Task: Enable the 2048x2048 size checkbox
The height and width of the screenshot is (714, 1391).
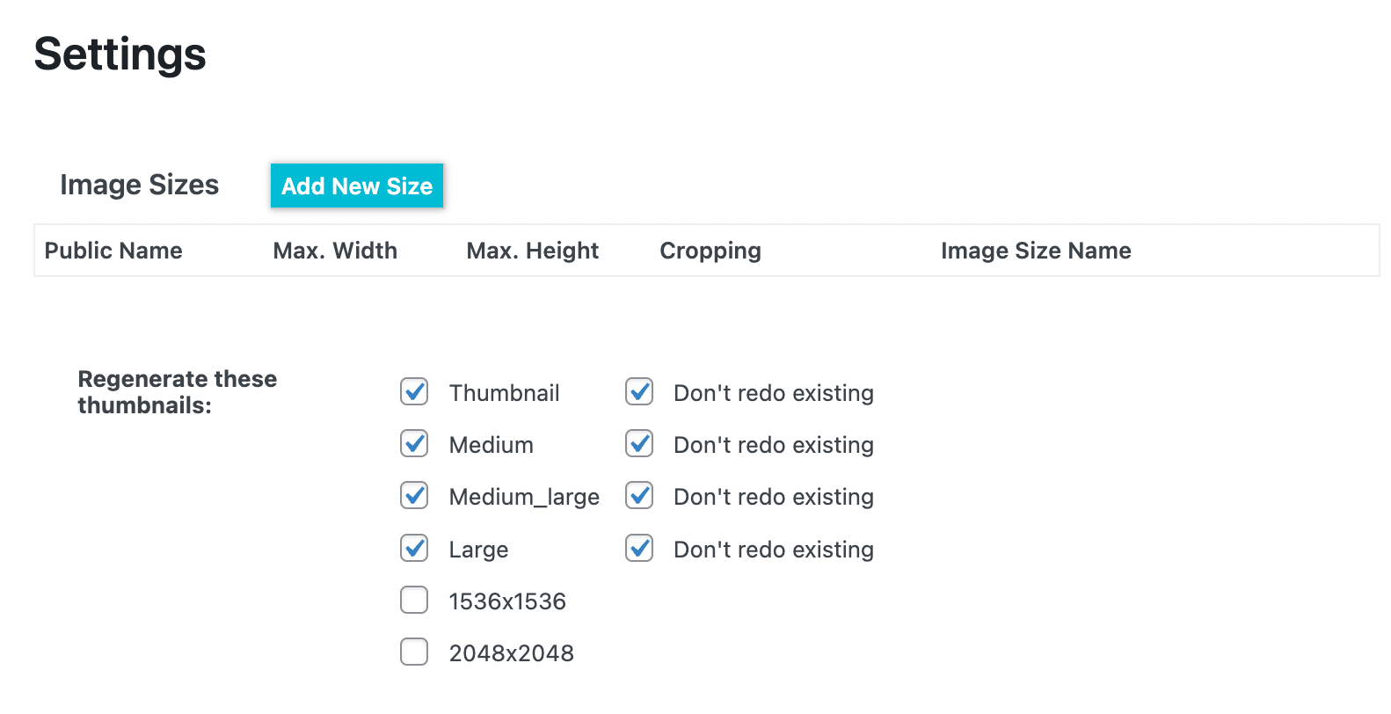Action: 413,652
